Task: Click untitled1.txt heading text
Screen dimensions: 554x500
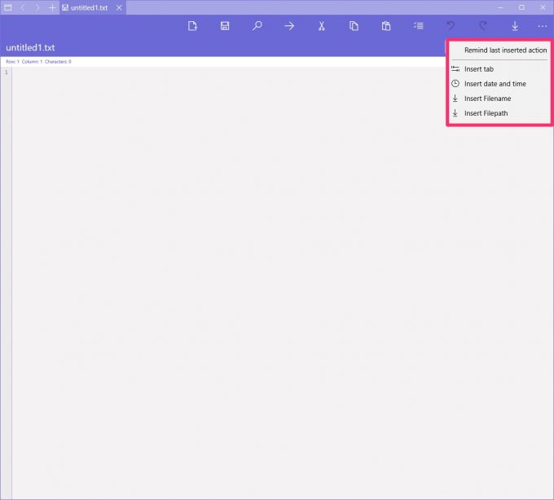Action: (x=30, y=48)
